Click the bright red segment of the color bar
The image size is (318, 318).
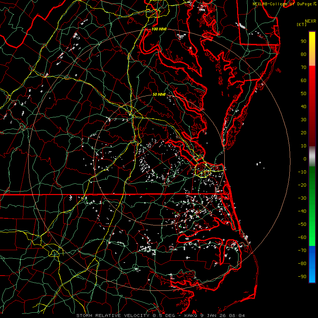[x=312, y=73]
